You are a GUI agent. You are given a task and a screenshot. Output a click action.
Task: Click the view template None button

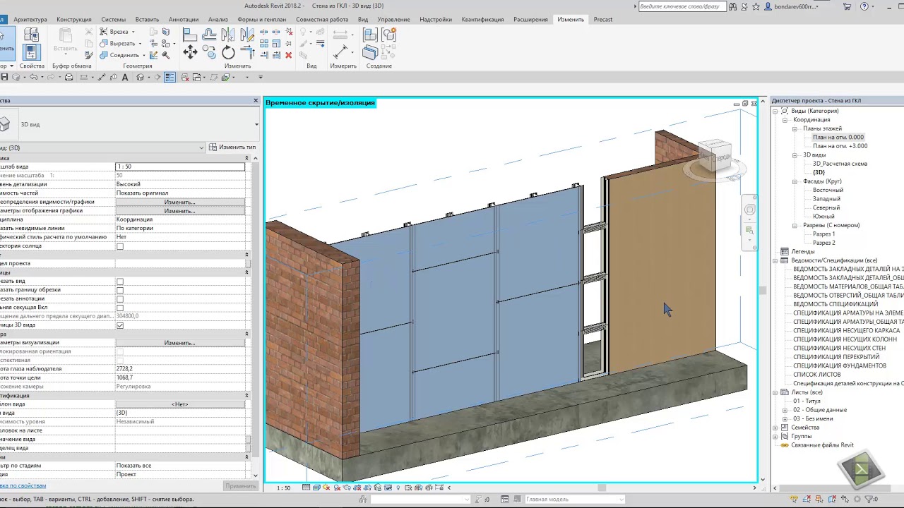pyautogui.click(x=180, y=404)
